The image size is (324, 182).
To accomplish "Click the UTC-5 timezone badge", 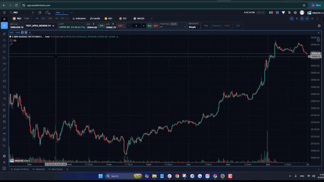I will coord(260,13).
